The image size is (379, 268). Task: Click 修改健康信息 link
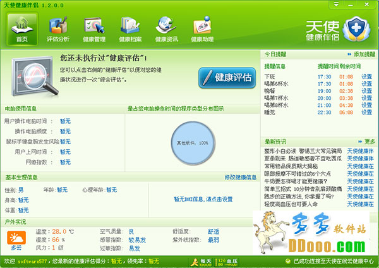coord(241,177)
